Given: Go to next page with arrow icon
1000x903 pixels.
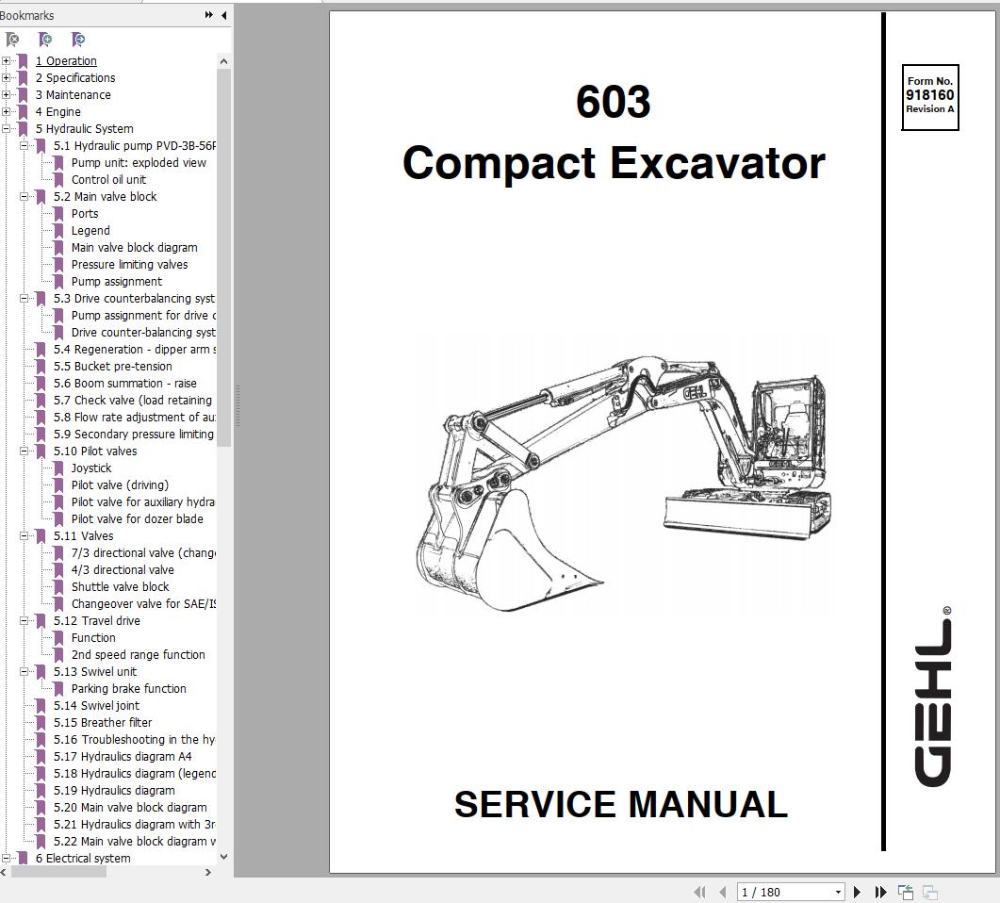Looking at the screenshot, I should 857,892.
